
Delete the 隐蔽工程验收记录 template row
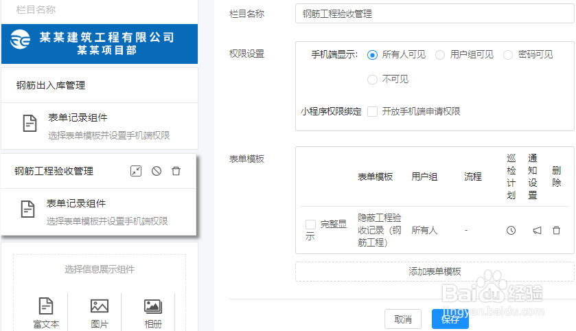click(x=557, y=230)
